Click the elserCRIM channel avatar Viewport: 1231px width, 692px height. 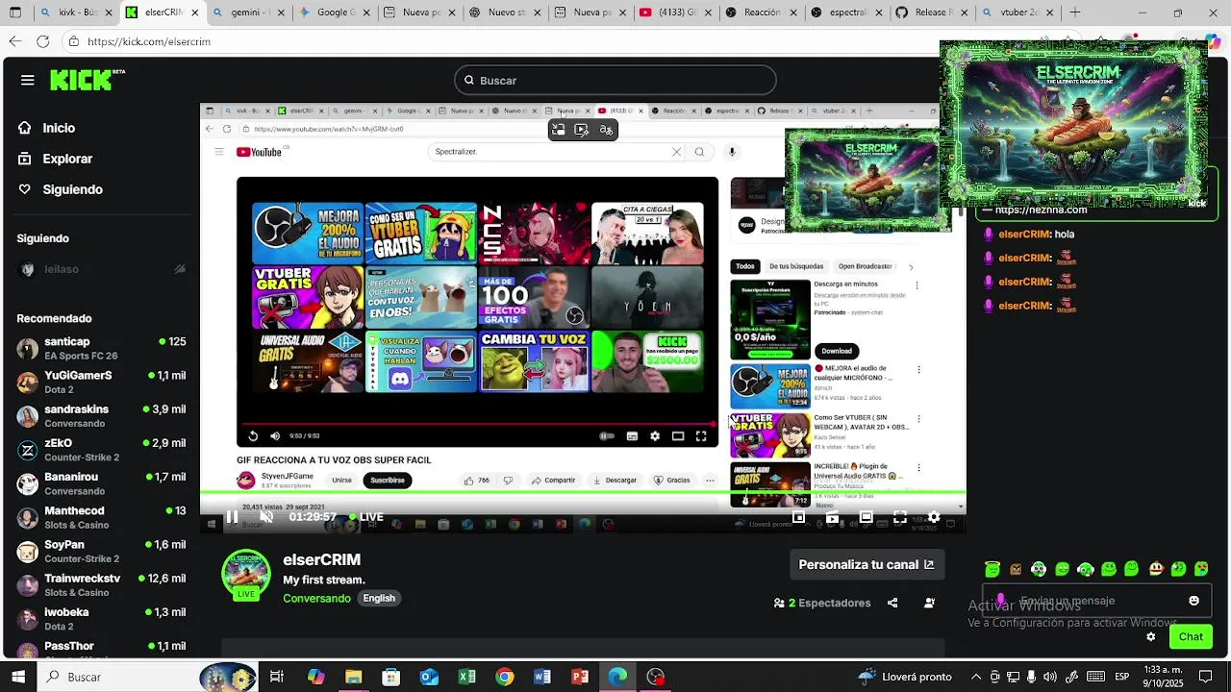click(x=246, y=574)
